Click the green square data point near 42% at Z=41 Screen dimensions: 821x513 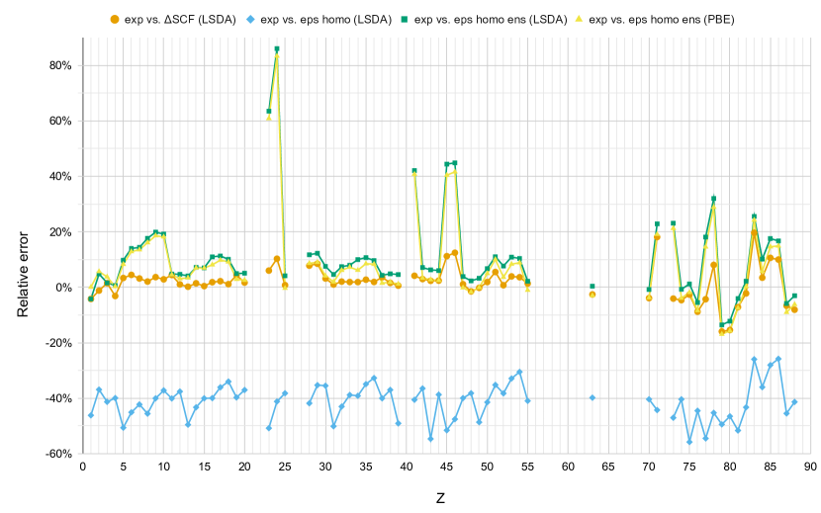414,171
